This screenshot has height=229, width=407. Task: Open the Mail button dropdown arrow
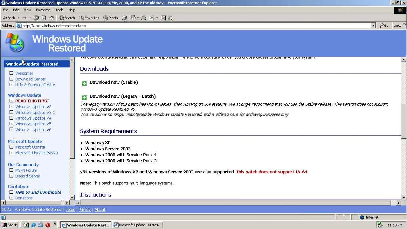(137, 18)
